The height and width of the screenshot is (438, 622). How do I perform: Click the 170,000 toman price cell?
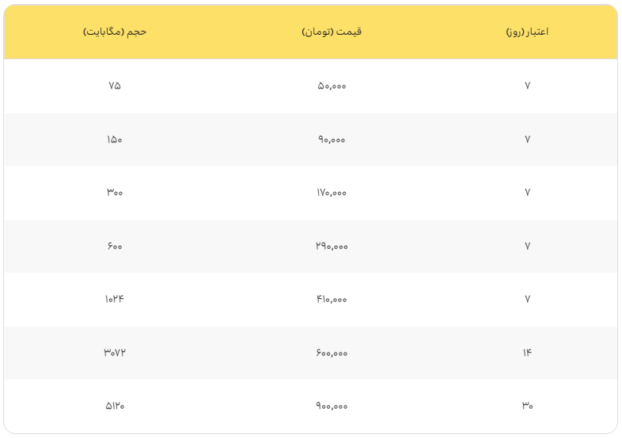tap(332, 192)
